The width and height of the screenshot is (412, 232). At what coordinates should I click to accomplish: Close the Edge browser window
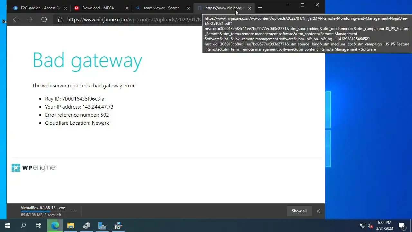point(317,5)
